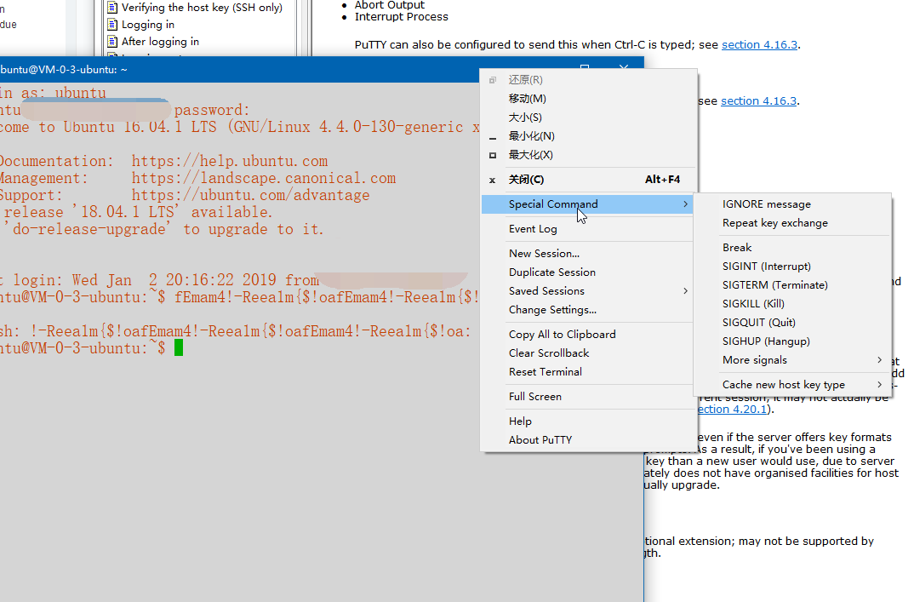
Task: Send SIGQUIT (Quit) signal
Action: pyautogui.click(x=793, y=322)
